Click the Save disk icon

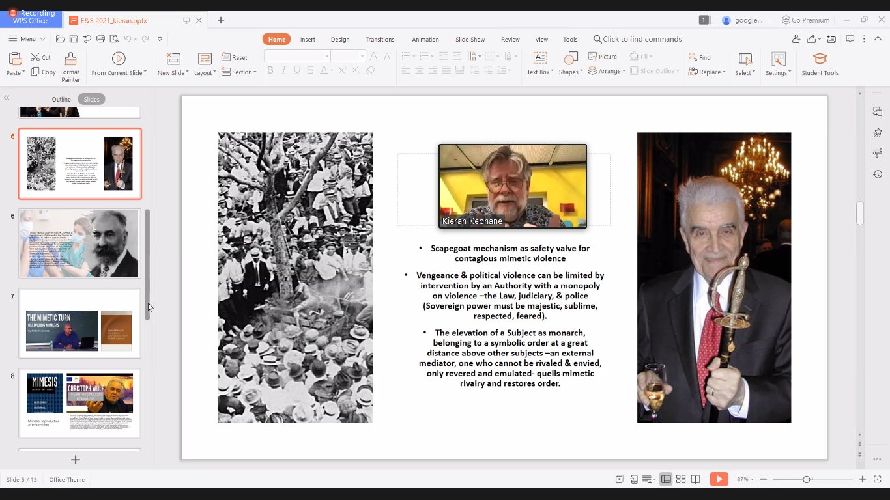point(74,39)
